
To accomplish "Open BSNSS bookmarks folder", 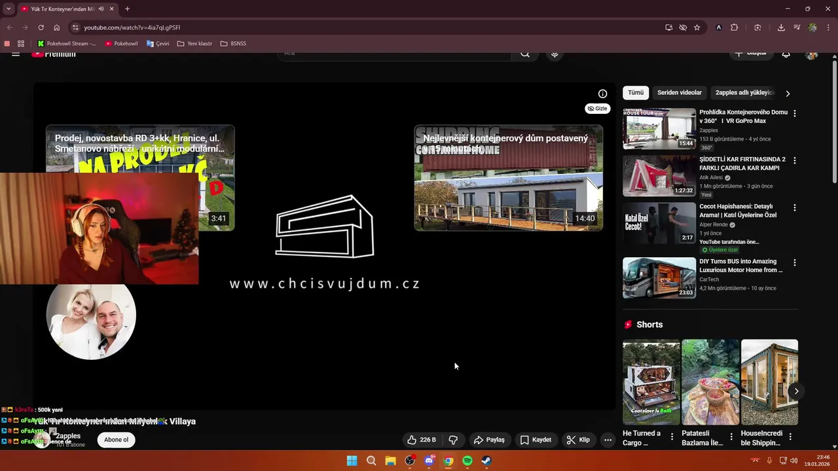I will tap(233, 44).
